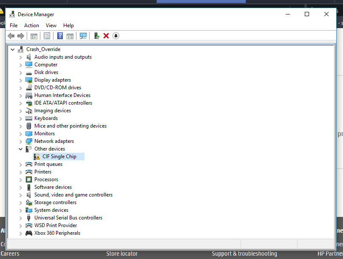Open the Properties toolbar icon
The image size is (343, 259).
[x=47, y=36]
